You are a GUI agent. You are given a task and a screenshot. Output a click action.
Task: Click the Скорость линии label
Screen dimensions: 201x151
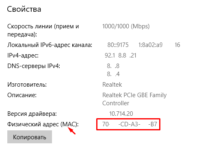[43, 30]
